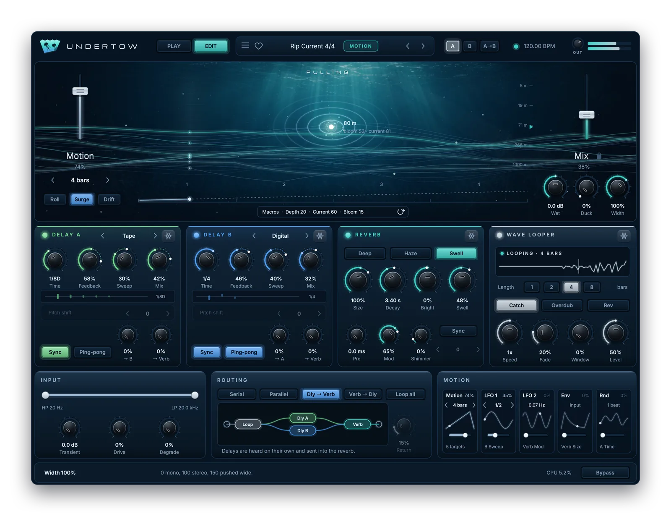Toggle Delay A power indicator
671x516 pixels.
tap(45, 235)
